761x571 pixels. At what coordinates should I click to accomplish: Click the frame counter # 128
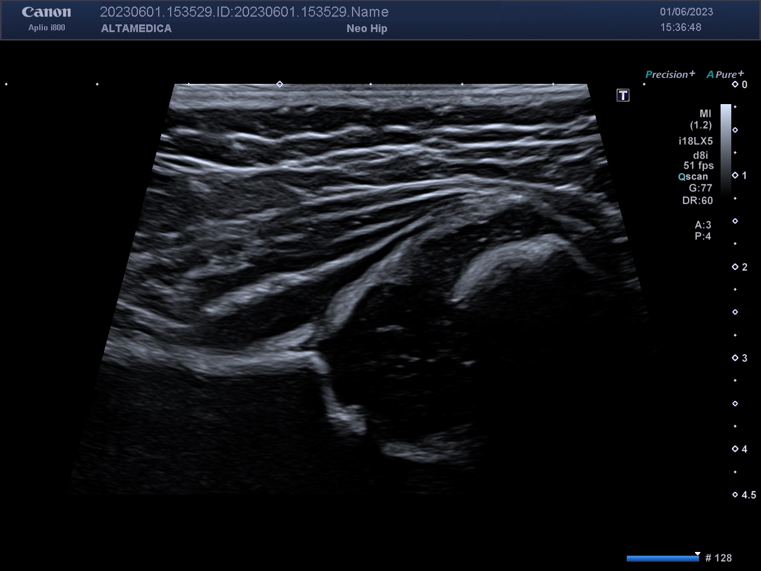pos(718,558)
